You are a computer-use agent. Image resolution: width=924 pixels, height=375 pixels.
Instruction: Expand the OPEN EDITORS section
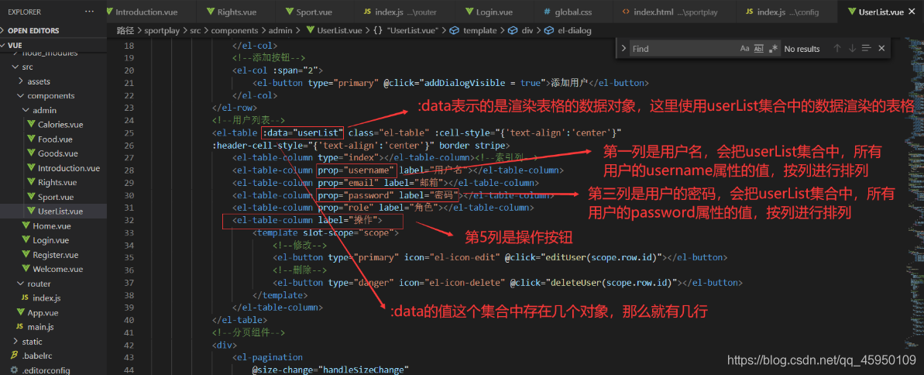[53, 31]
